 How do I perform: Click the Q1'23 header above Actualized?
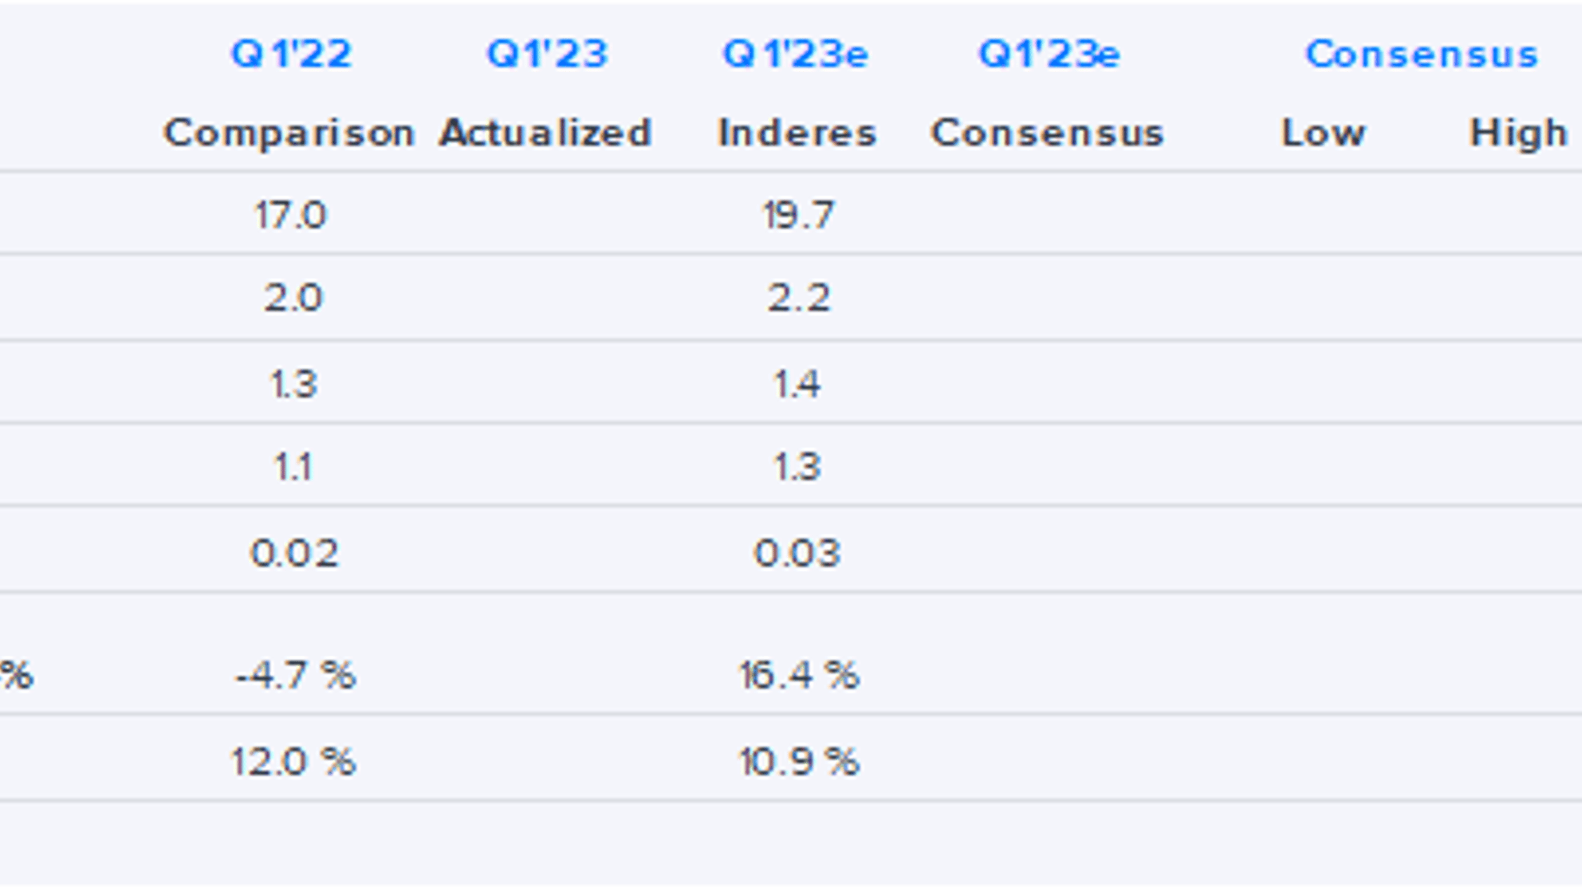tap(547, 54)
